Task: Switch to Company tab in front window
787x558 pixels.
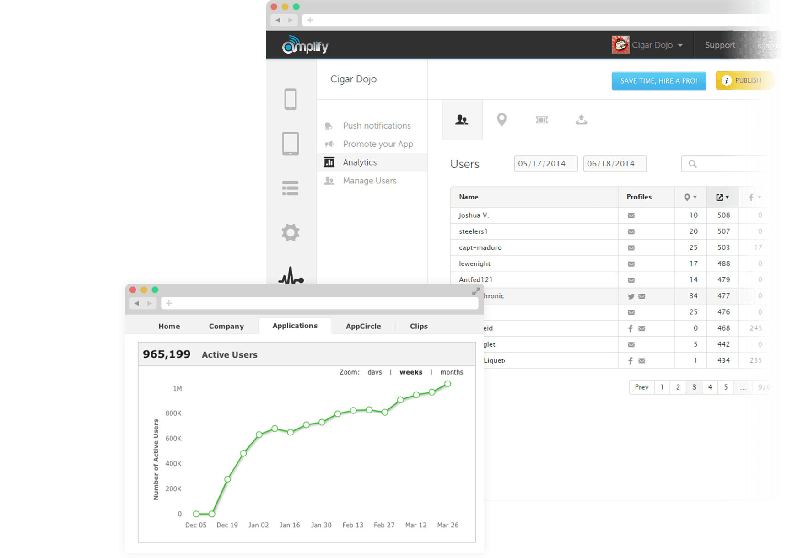Action: click(226, 326)
